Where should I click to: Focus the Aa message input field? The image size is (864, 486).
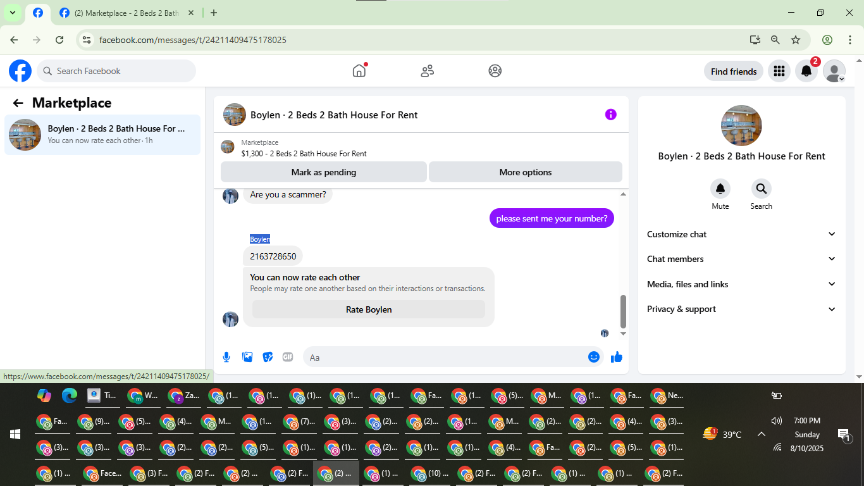[x=453, y=358]
